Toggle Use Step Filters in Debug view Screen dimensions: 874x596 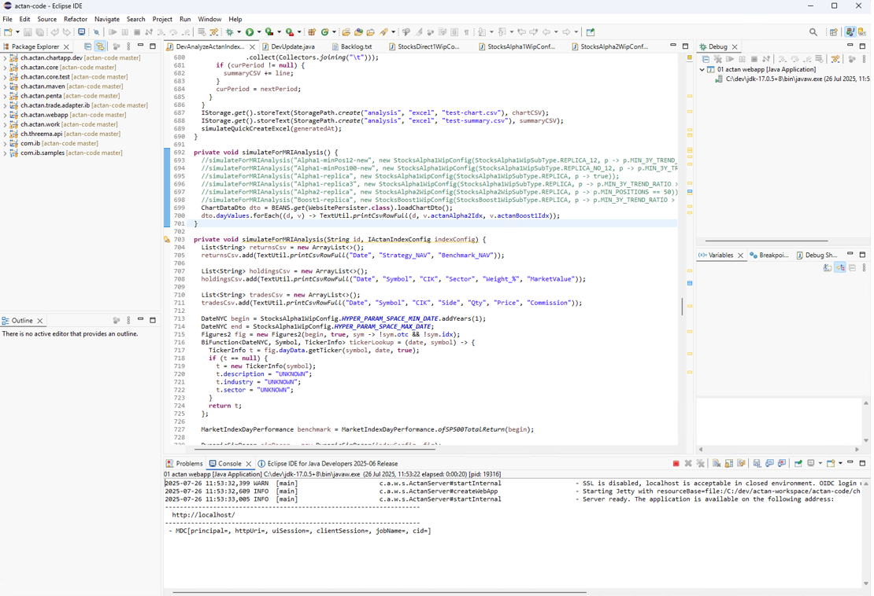pos(835,59)
